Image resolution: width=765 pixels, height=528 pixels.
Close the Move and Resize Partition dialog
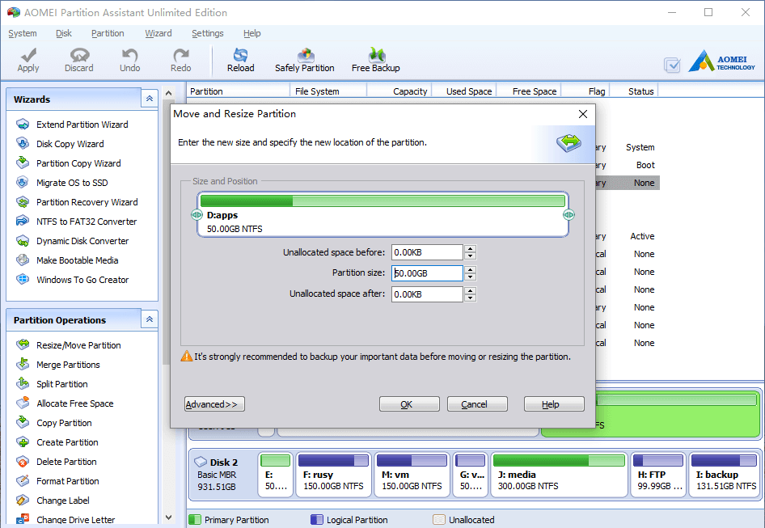582,114
